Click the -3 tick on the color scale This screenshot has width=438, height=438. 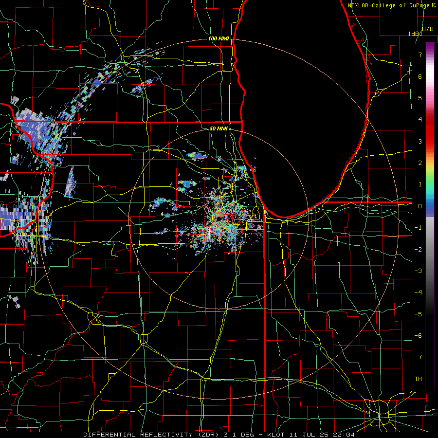[418, 271]
